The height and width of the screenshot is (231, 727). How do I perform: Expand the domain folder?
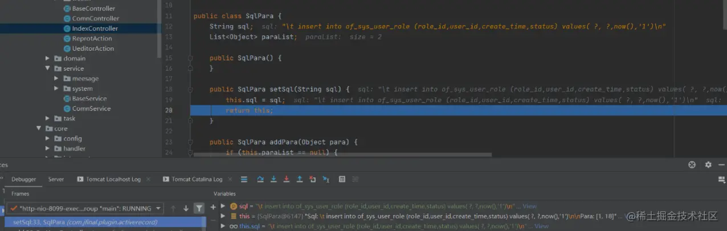(x=48, y=58)
